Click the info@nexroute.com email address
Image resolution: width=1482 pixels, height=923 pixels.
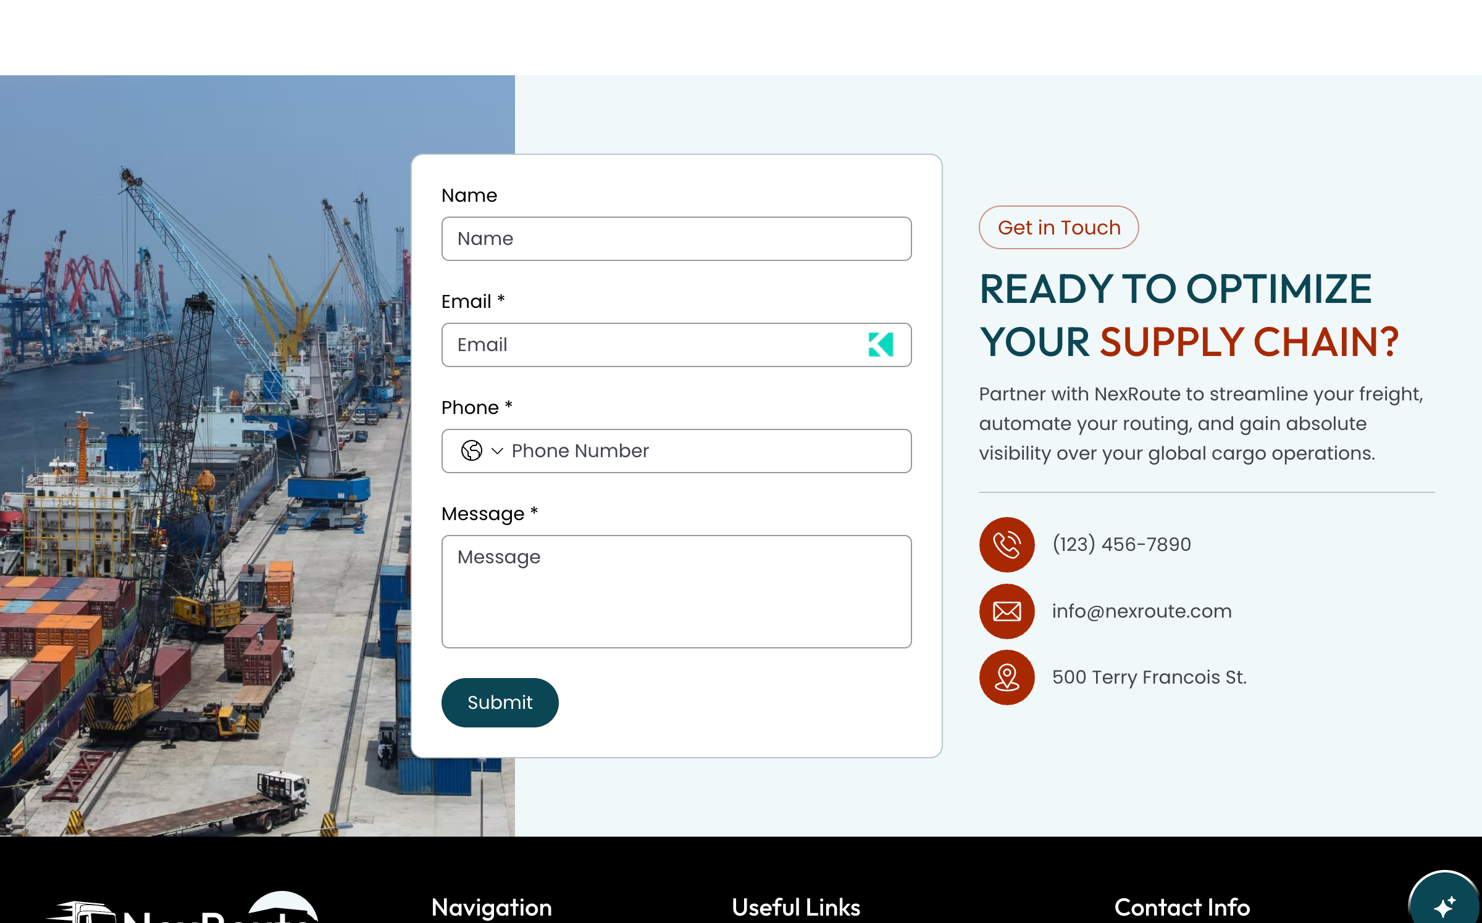[x=1142, y=611]
